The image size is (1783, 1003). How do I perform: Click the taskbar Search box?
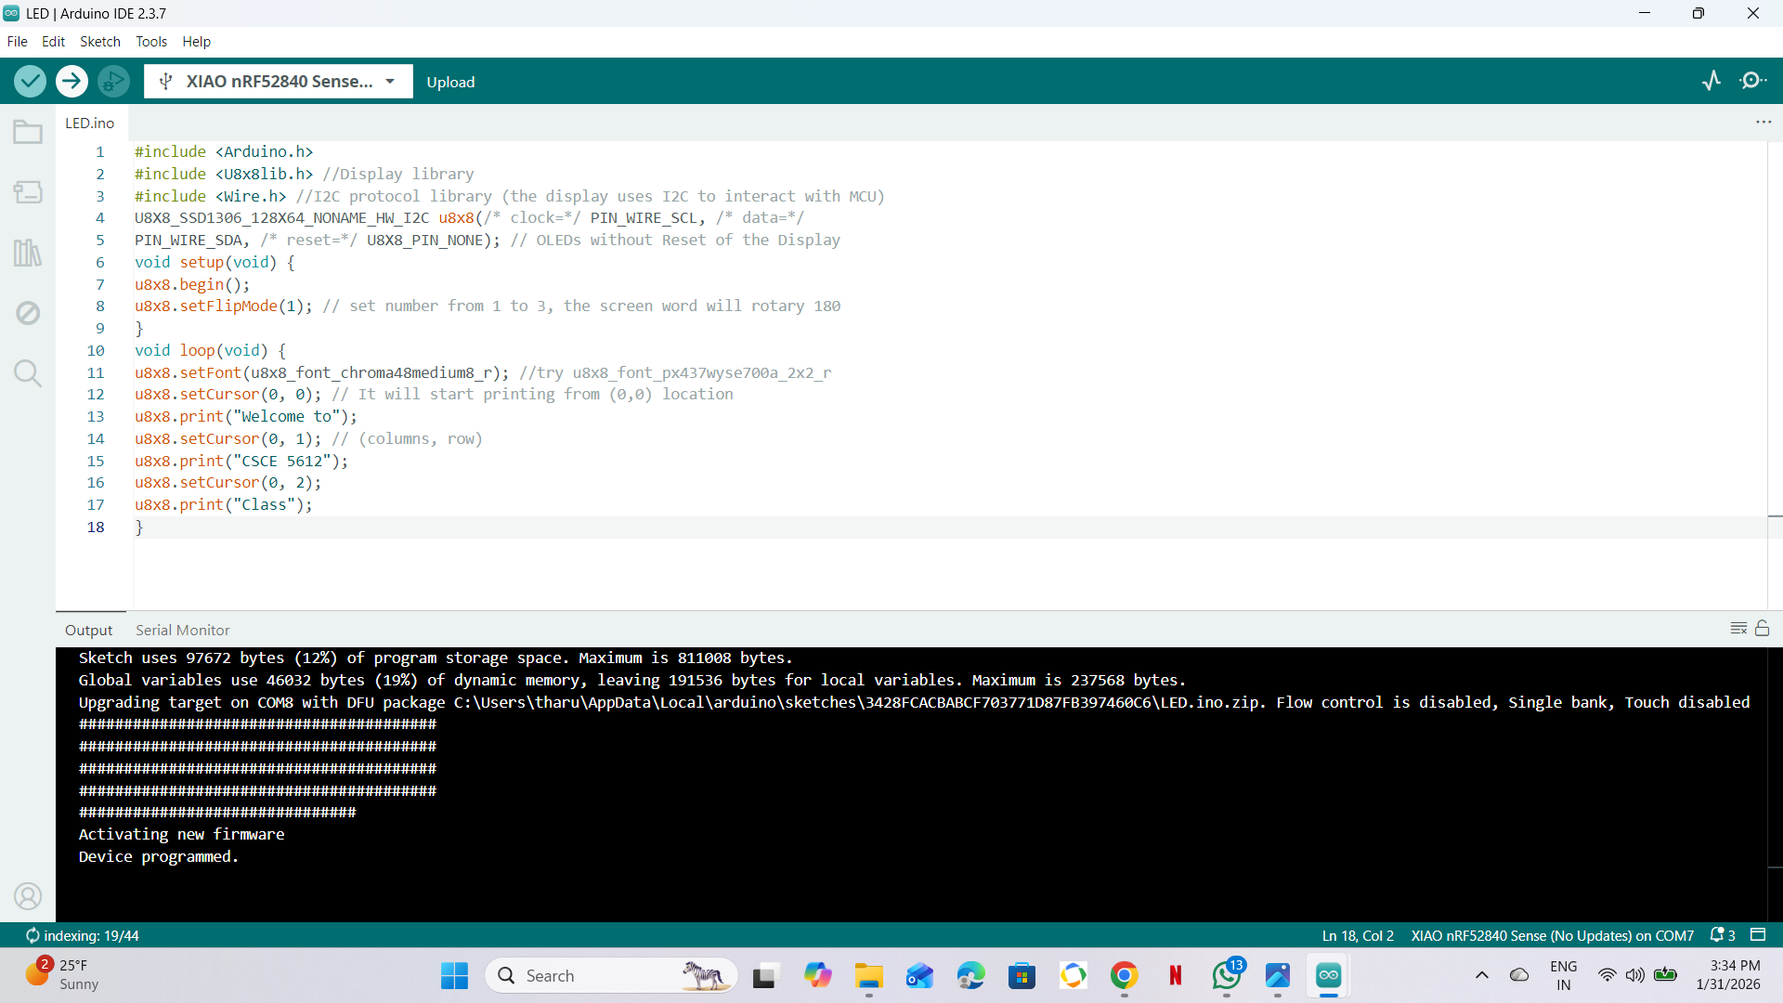[x=611, y=975]
